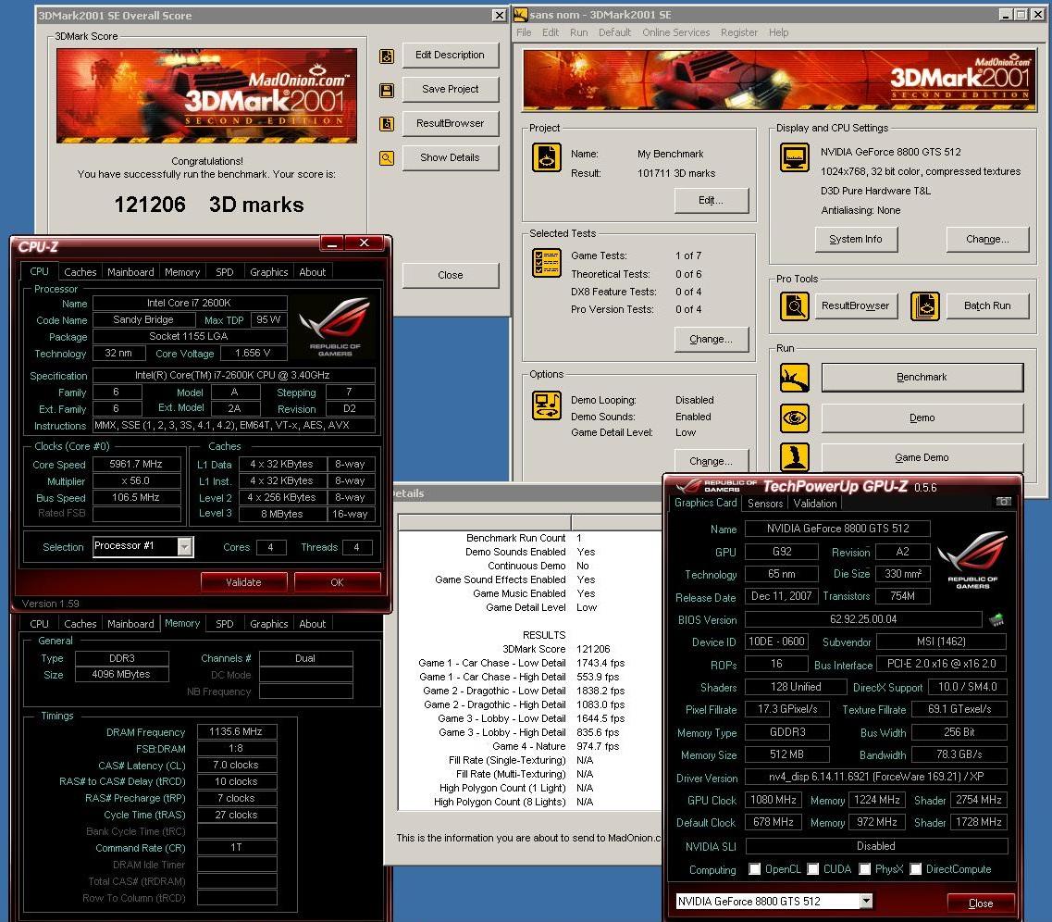
Task: Click the Edit... button in Project section
Action: (x=711, y=201)
